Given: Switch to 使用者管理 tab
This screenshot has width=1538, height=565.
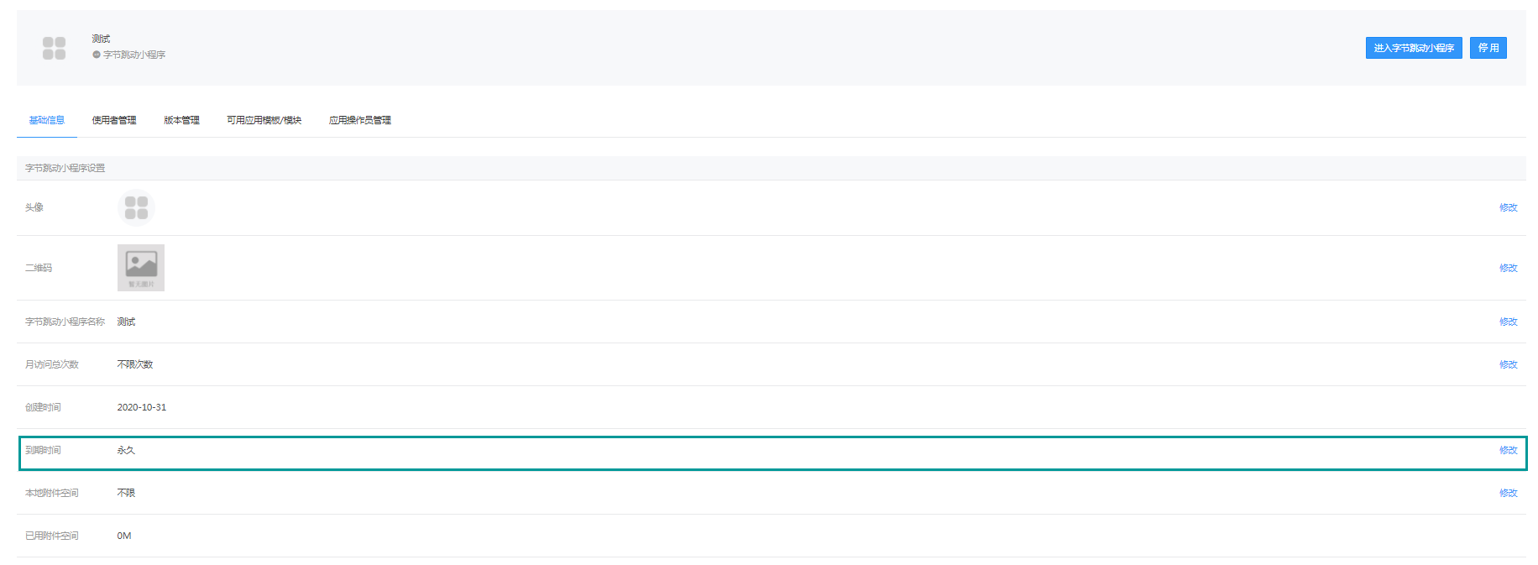Looking at the screenshot, I should pos(114,120).
